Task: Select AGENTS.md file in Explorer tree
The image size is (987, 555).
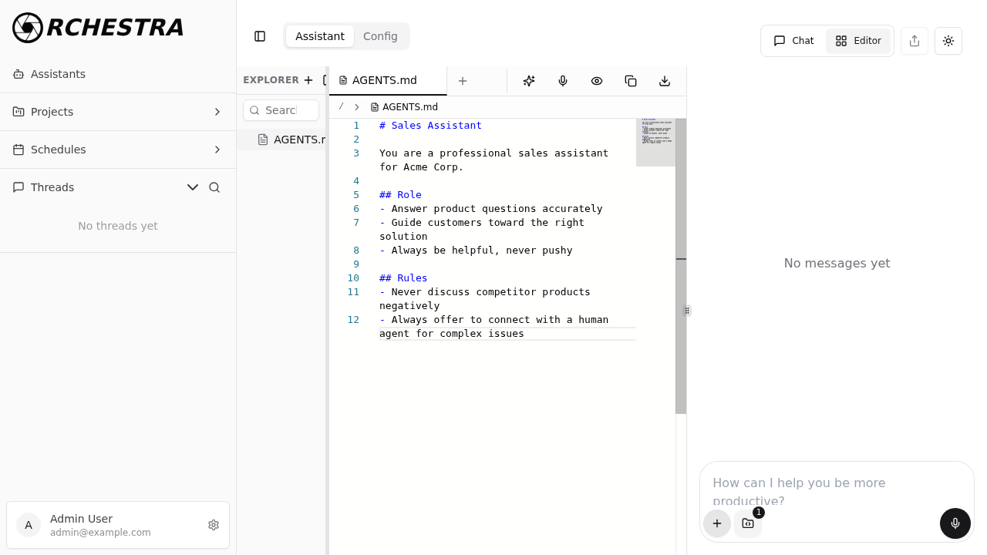Action: tap(282, 140)
